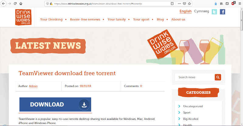Open the Blog menu item
This screenshot has height=126, width=243.
pos(160,19)
